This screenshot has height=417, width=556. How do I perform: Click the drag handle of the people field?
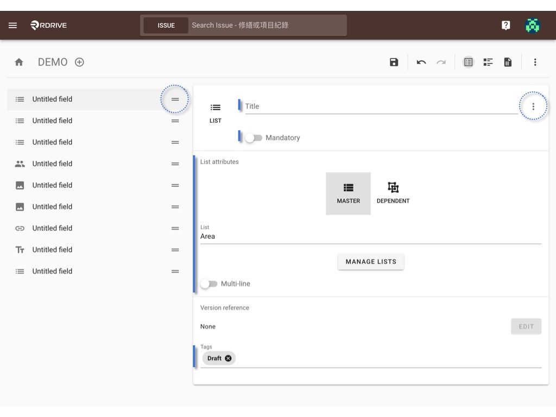pos(175,164)
